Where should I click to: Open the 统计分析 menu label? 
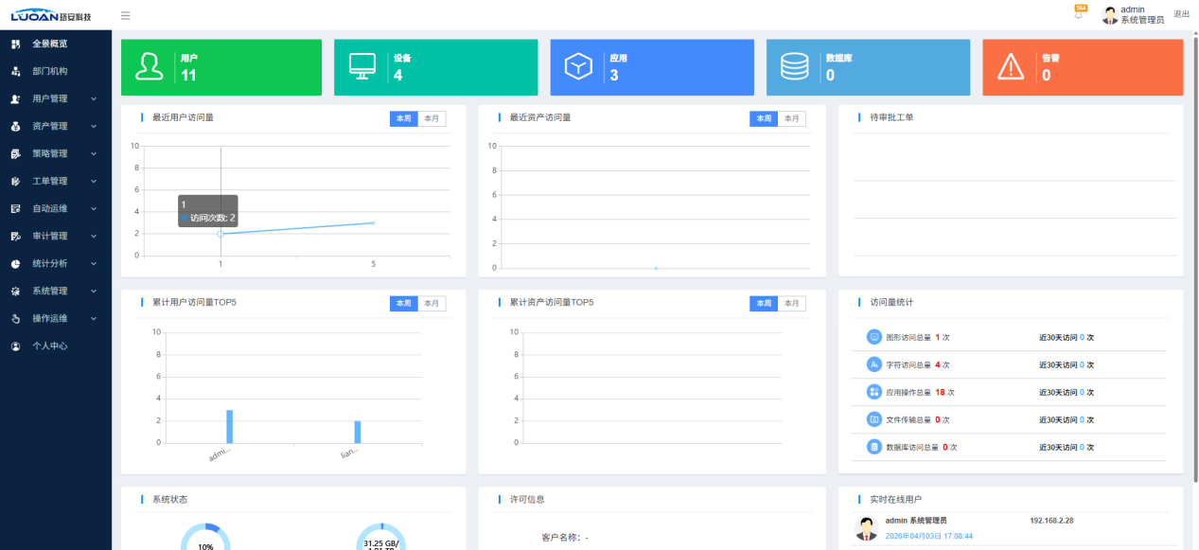click(x=50, y=264)
